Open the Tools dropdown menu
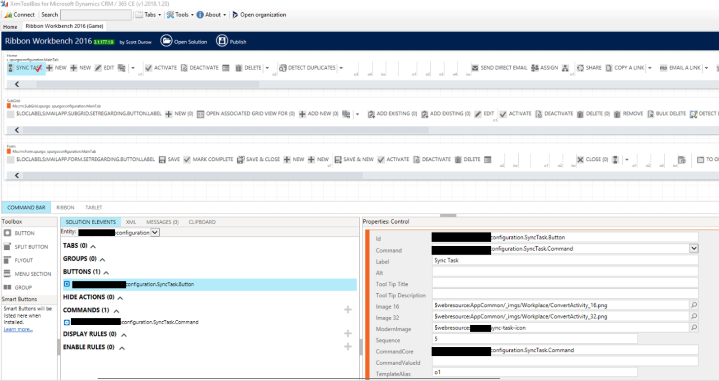Viewport: 719px width, 381px height. pyautogui.click(x=180, y=15)
